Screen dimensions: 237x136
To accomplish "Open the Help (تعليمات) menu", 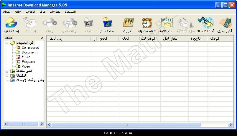I will click(x=55, y=11).
